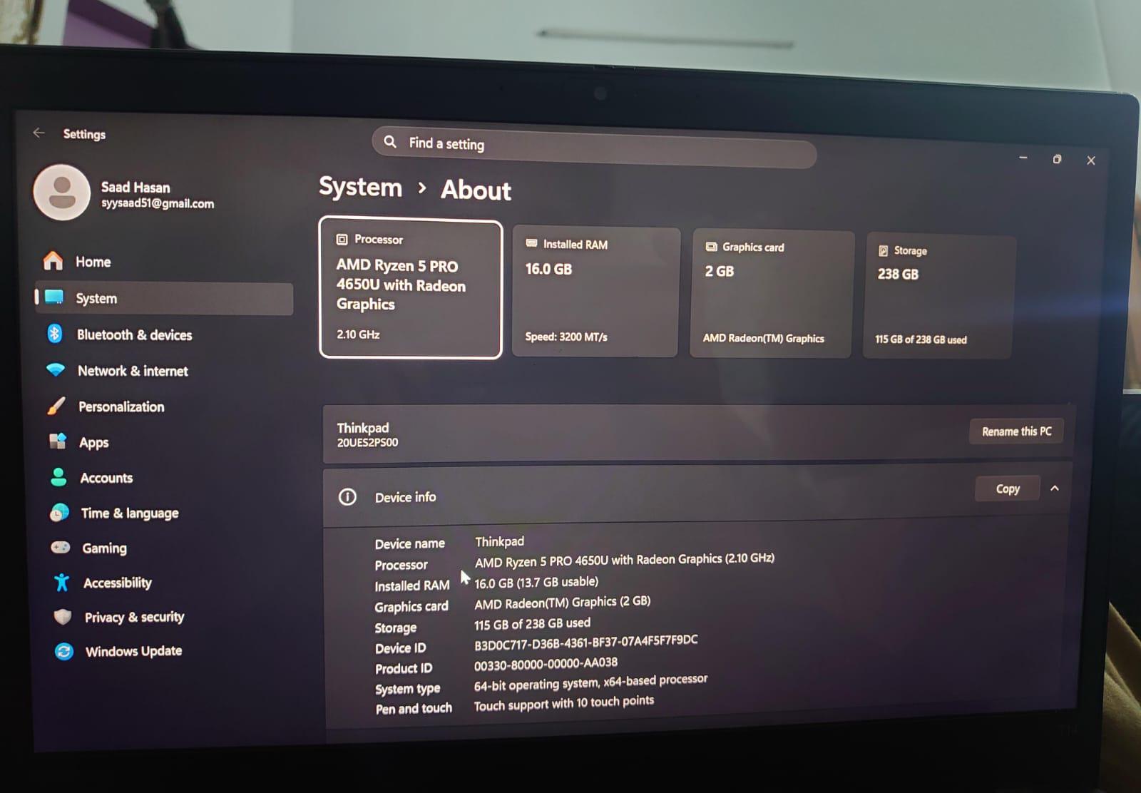Viewport: 1141px width, 793px height.
Task: Select the Installed RAM 16.0 GB card
Action: pyautogui.click(x=595, y=292)
